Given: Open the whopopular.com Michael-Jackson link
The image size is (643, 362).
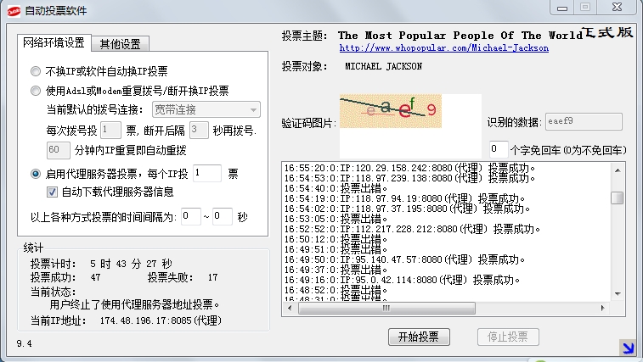Looking at the screenshot, I should coord(444,48).
